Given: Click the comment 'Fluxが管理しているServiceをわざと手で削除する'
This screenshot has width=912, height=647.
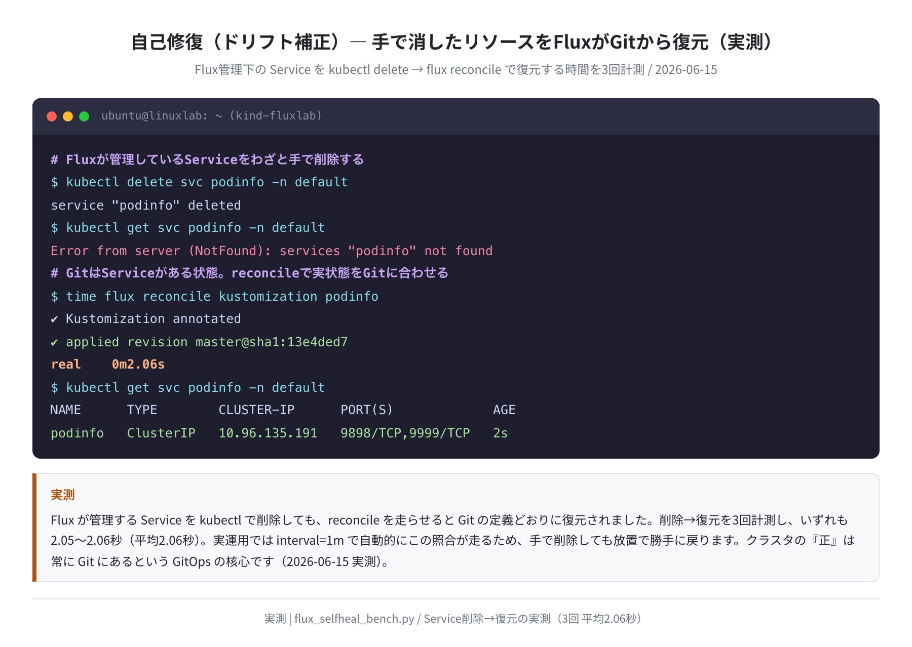Looking at the screenshot, I should point(207,159).
